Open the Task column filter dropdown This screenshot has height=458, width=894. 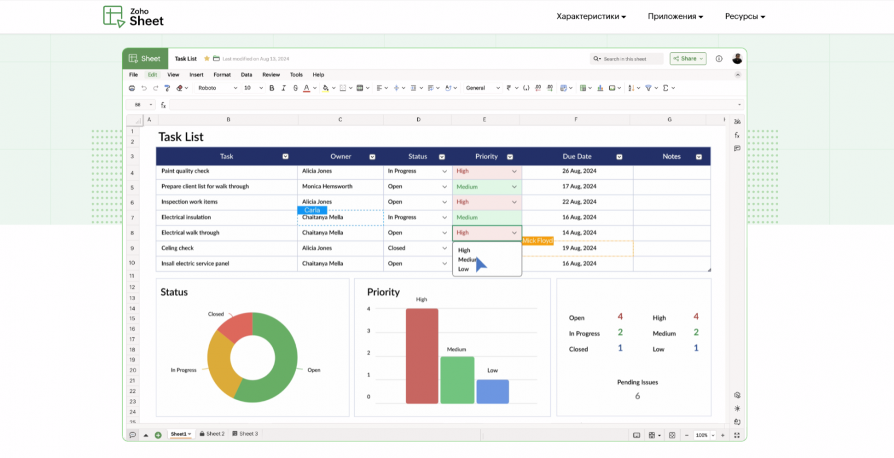point(285,157)
